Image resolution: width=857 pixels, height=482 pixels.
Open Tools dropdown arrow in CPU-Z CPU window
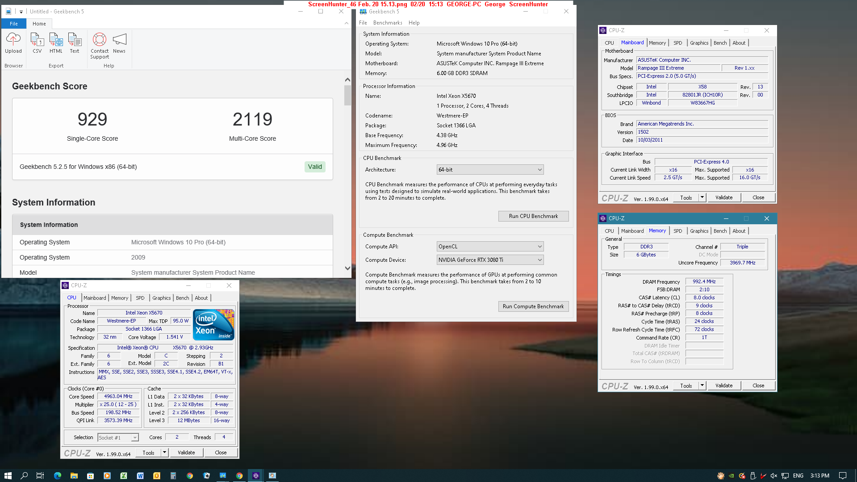point(164,453)
